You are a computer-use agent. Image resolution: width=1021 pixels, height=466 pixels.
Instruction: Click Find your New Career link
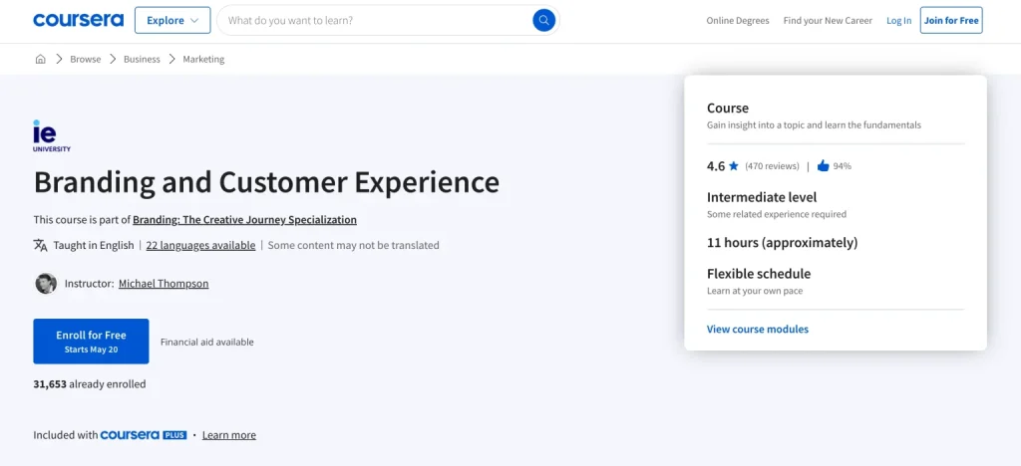(827, 20)
